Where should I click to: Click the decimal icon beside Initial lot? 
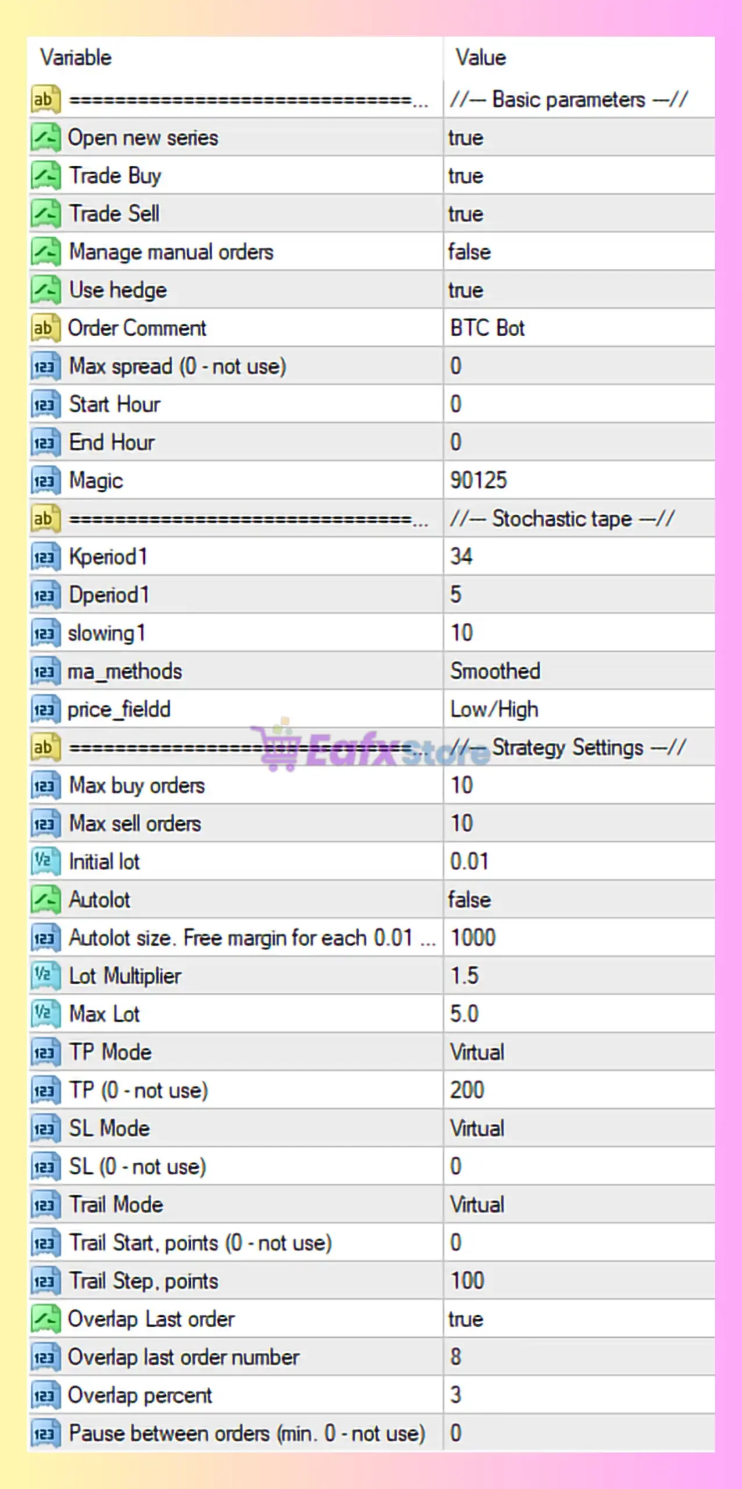pos(45,861)
